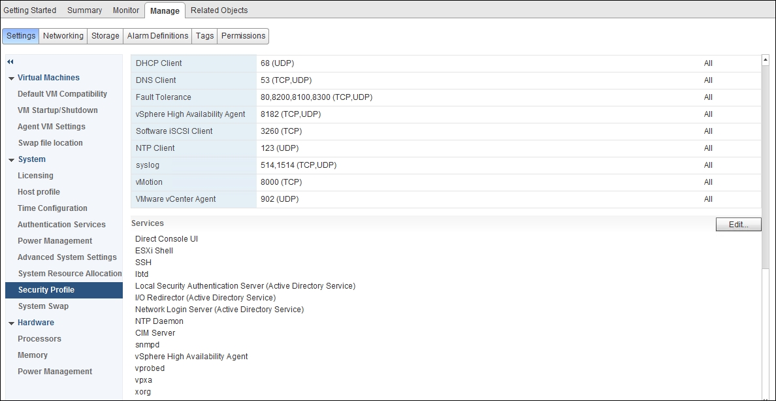Select the NTP Client firewall row
776x401 pixels.
tap(446, 148)
